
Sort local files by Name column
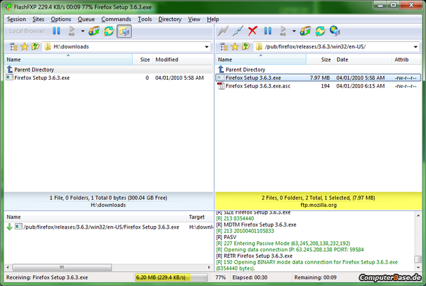click(x=68, y=59)
